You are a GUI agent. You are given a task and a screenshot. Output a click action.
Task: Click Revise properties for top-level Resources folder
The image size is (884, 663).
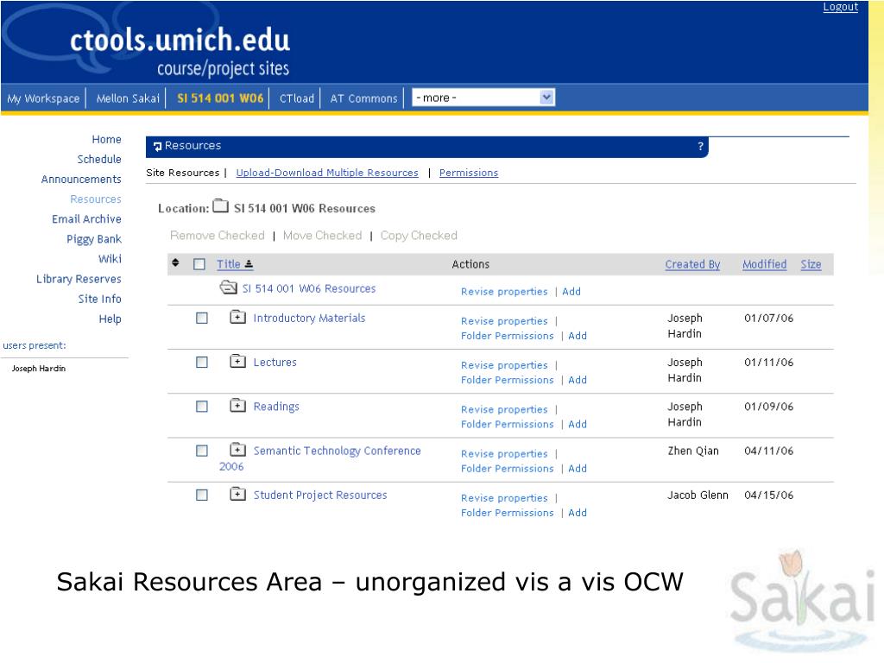tap(504, 292)
